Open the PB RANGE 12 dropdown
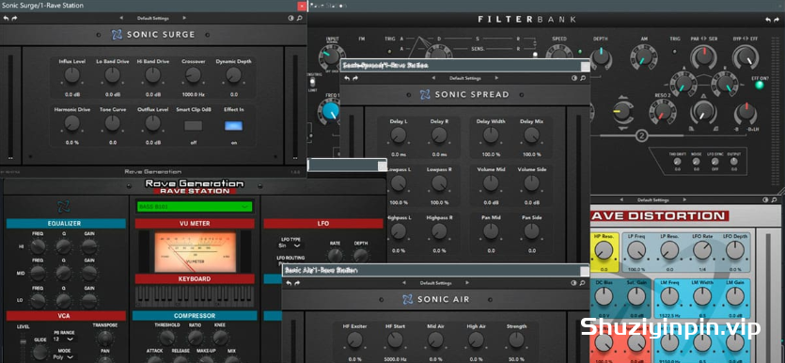The image size is (785, 363). pyautogui.click(x=65, y=339)
